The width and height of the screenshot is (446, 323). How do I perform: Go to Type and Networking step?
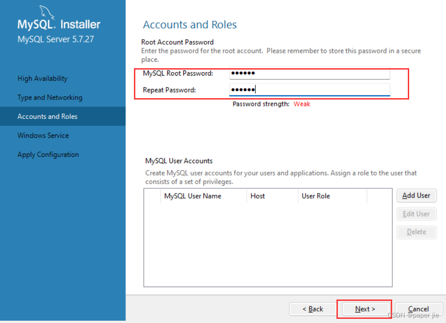pyautogui.click(x=50, y=97)
